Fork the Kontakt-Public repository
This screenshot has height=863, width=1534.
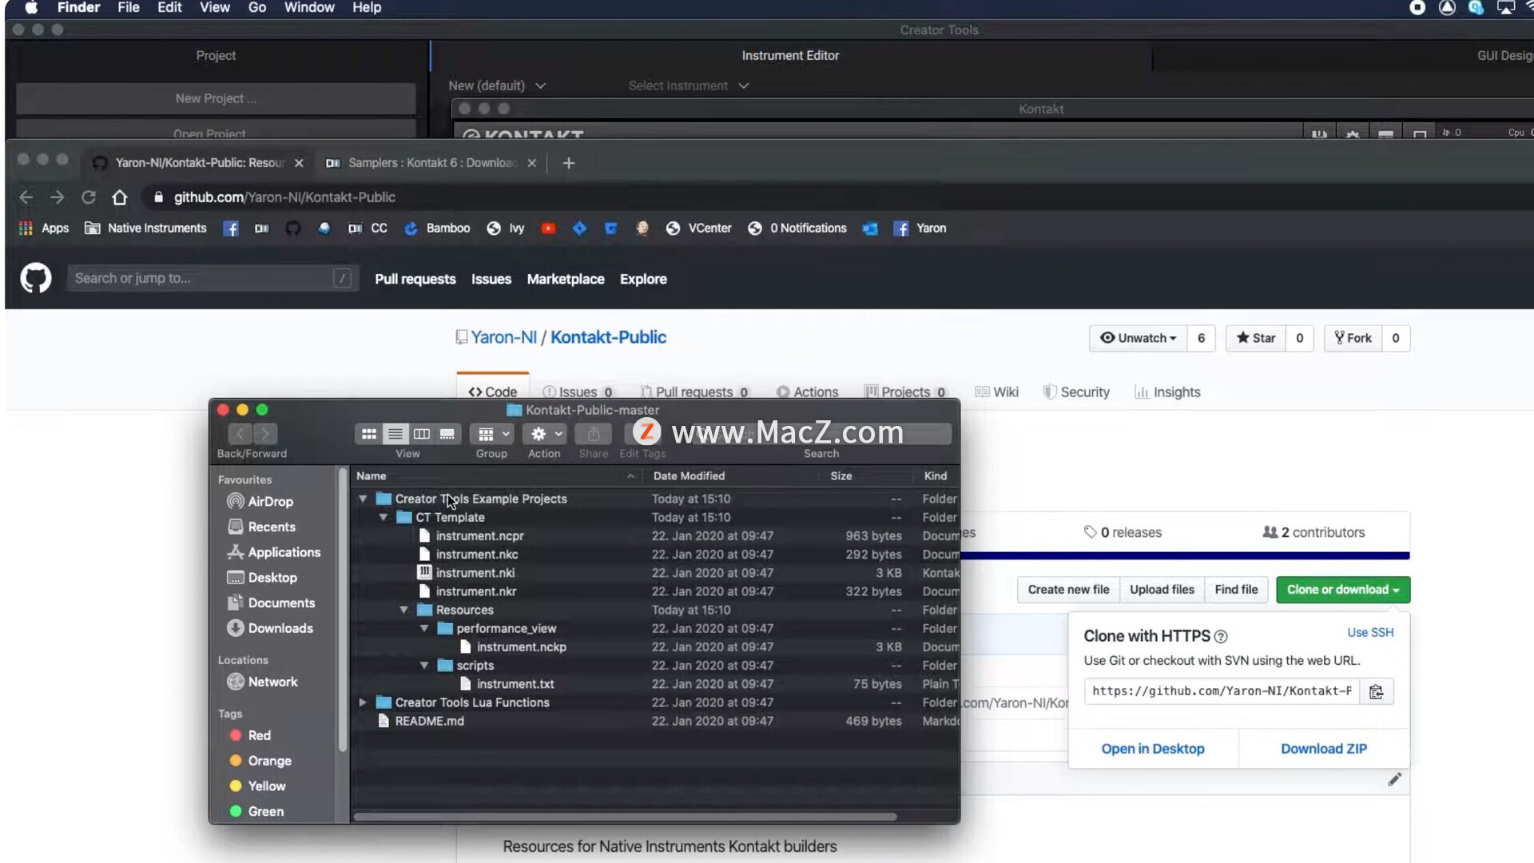(1353, 338)
